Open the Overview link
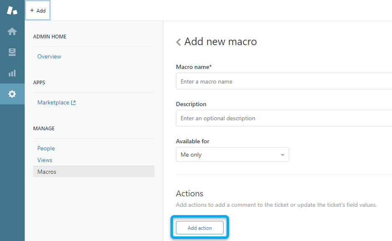The width and height of the screenshot is (392, 241). (x=49, y=56)
